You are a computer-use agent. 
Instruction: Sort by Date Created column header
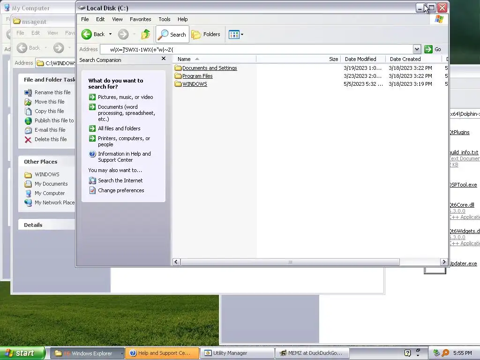point(414,59)
